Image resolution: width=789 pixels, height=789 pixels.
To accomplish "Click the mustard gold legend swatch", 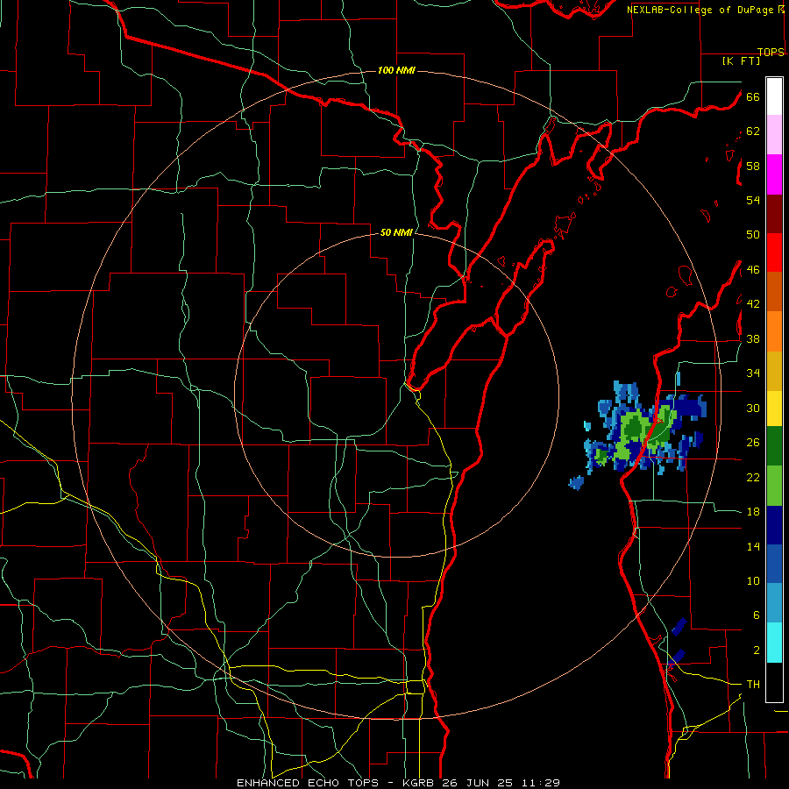I will click(774, 371).
